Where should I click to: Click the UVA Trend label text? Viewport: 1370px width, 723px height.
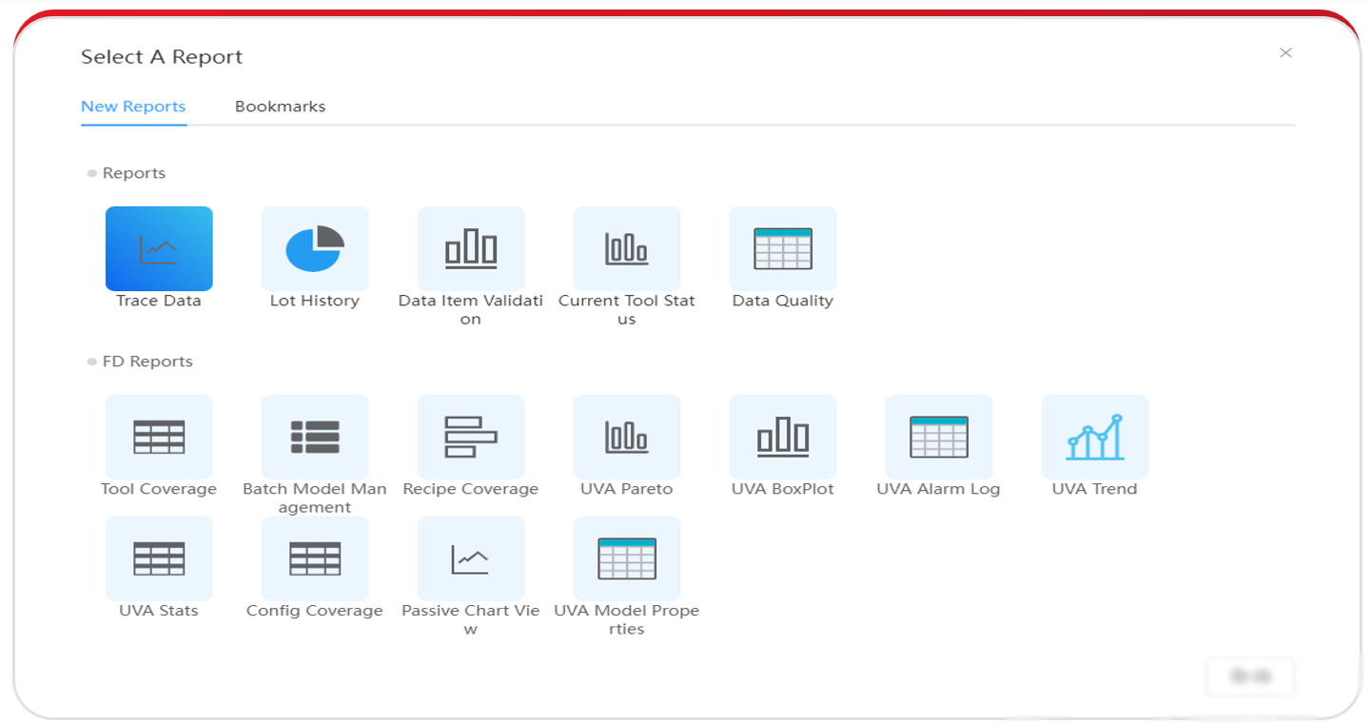[1095, 489]
